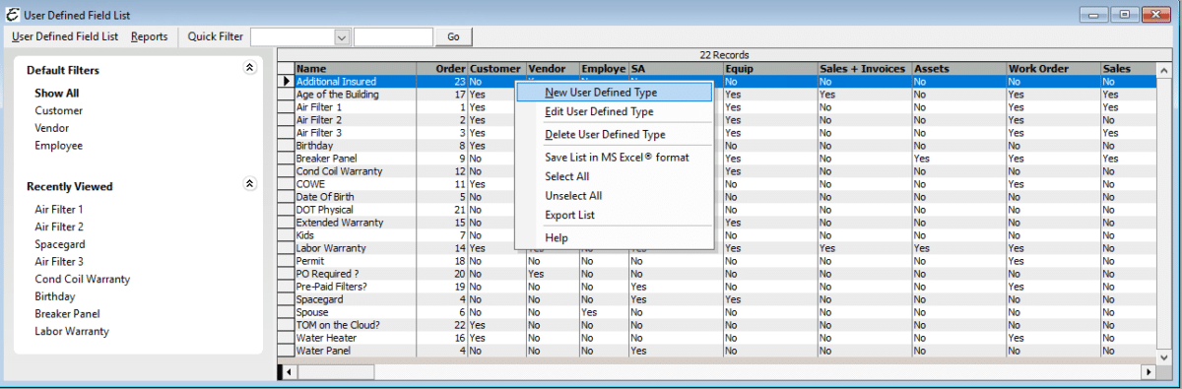
Task: Click horizontal scrollbar left arrow
Action: (x=290, y=371)
